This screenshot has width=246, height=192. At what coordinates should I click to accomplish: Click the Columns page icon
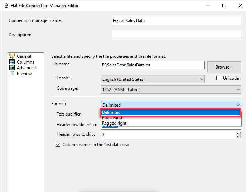point(12,62)
